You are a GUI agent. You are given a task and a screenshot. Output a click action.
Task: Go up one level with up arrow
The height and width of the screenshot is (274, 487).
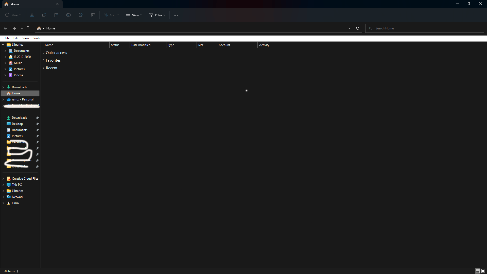click(x=28, y=27)
